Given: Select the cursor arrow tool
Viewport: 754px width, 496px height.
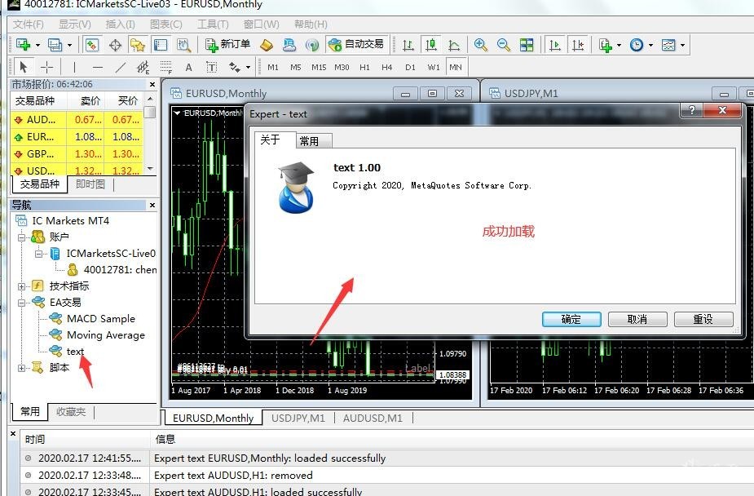Looking at the screenshot, I should (23, 67).
